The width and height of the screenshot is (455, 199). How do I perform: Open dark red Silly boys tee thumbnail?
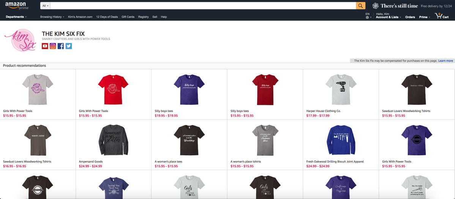265,89
